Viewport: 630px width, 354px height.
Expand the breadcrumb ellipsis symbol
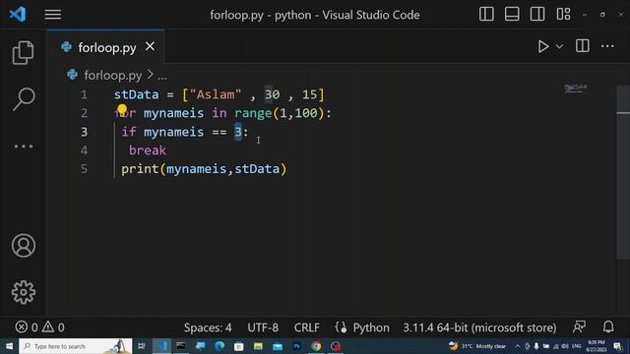[162, 77]
